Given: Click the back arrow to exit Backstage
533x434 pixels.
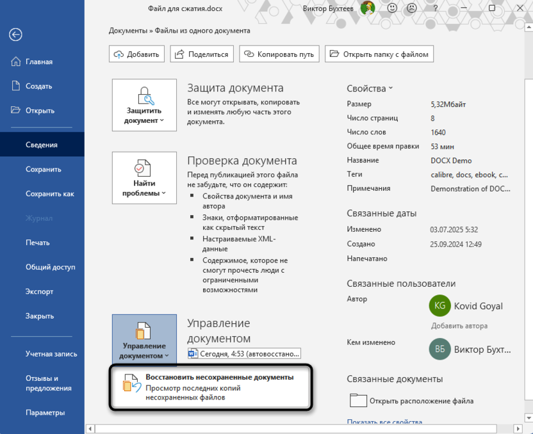Looking at the screenshot, I should point(15,35).
